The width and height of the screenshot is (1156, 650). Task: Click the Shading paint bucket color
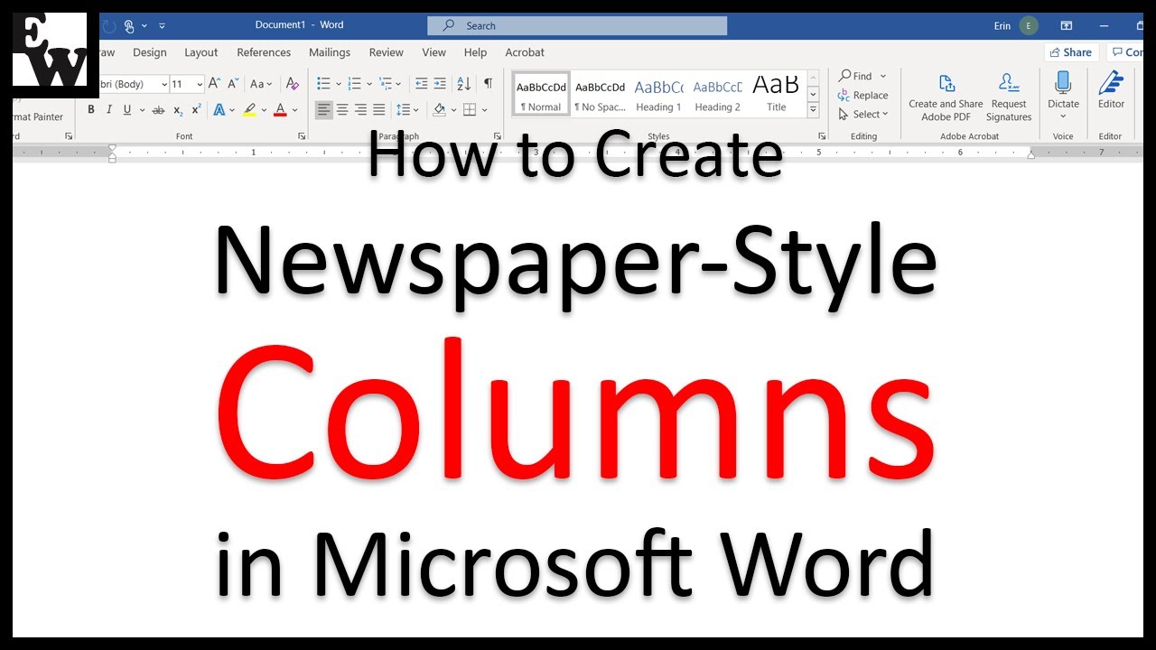click(439, 110)
